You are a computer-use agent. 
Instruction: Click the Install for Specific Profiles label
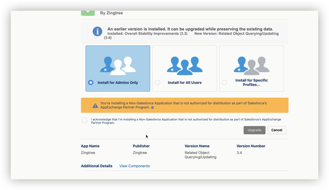(251, 82)
